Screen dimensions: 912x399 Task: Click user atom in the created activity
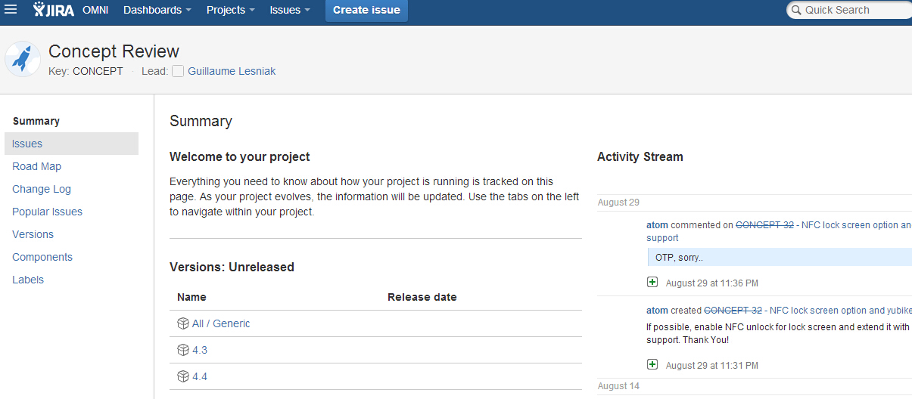657,311
